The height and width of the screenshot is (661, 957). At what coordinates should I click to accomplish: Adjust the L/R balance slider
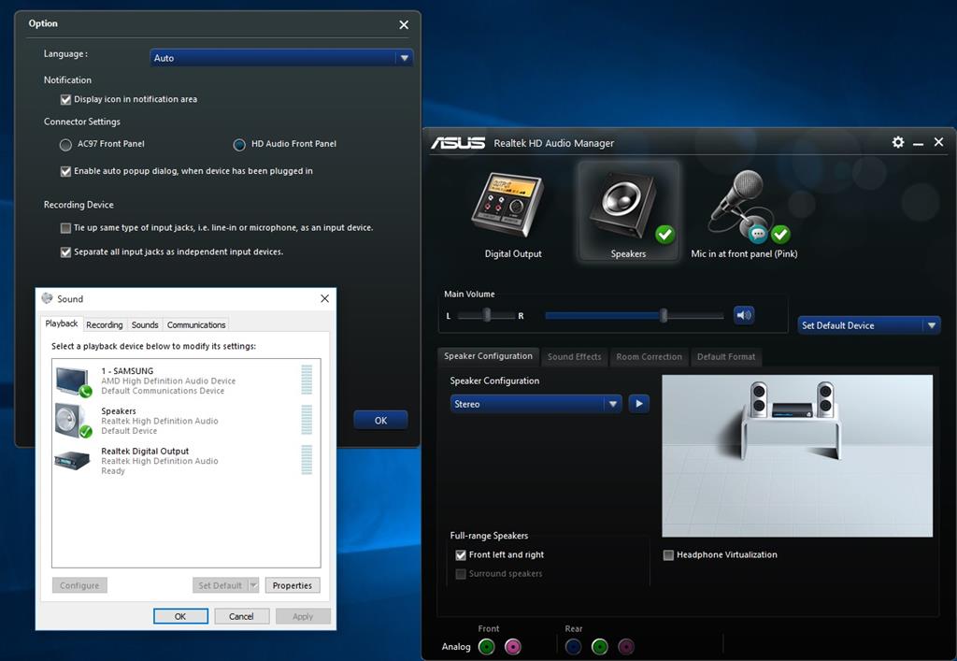[x=486, y=315]
